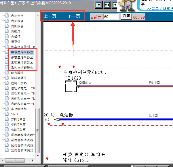Go to next page via 下一页
This screenshot has height=167, width=173.
(74, 16)
